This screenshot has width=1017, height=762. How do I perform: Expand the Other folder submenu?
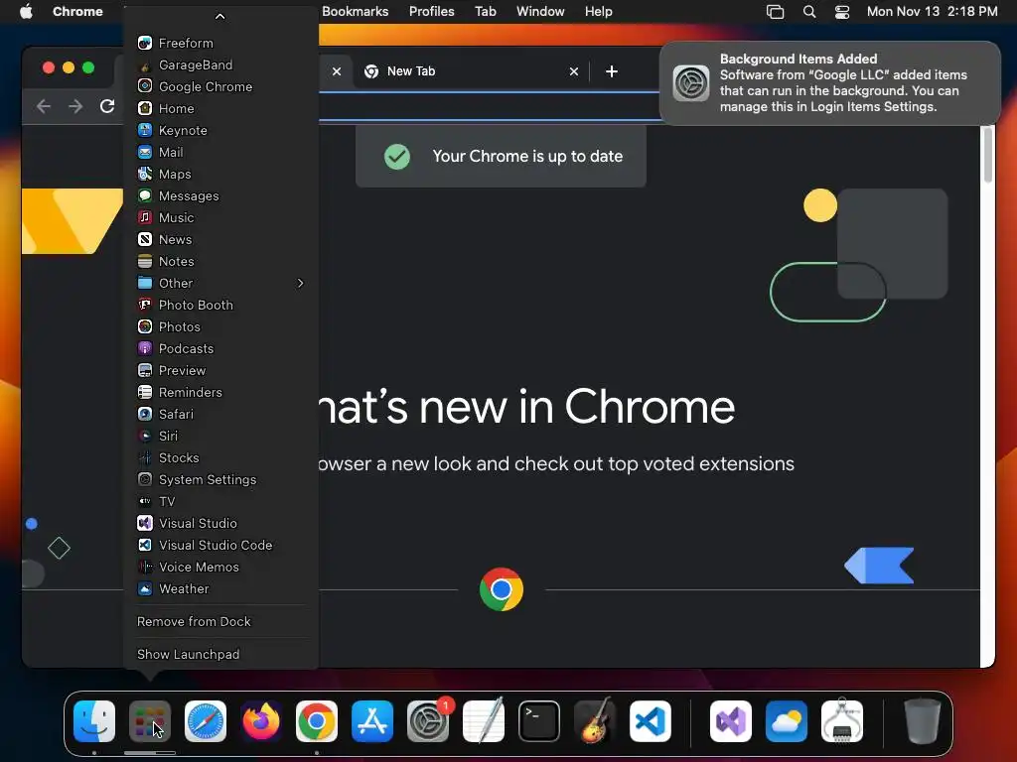[220, 283]
